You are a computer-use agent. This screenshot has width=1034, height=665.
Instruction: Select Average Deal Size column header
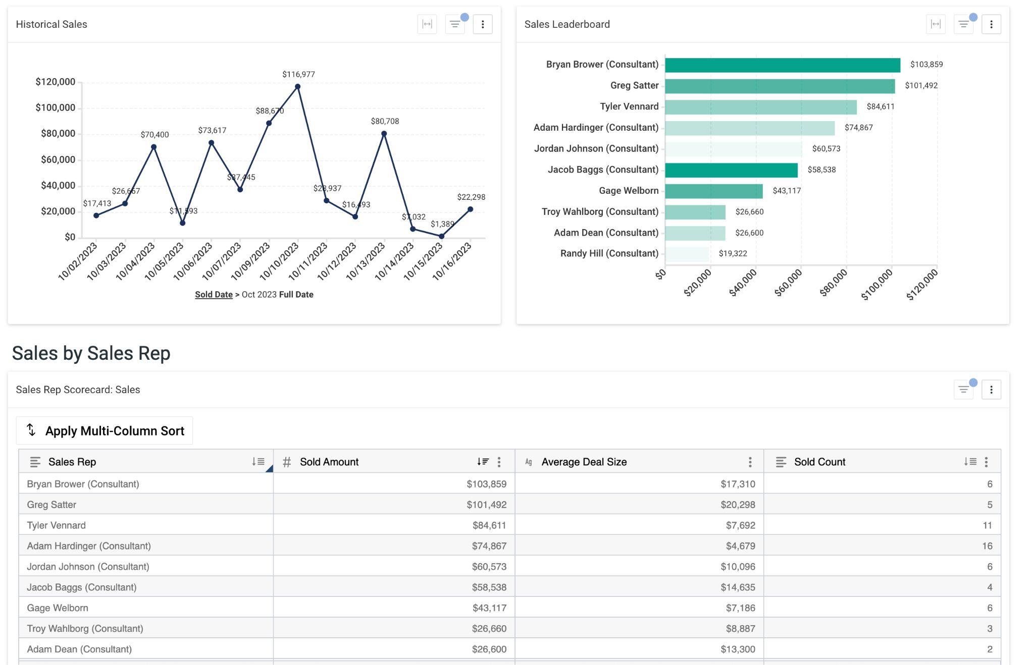[584, 462]
